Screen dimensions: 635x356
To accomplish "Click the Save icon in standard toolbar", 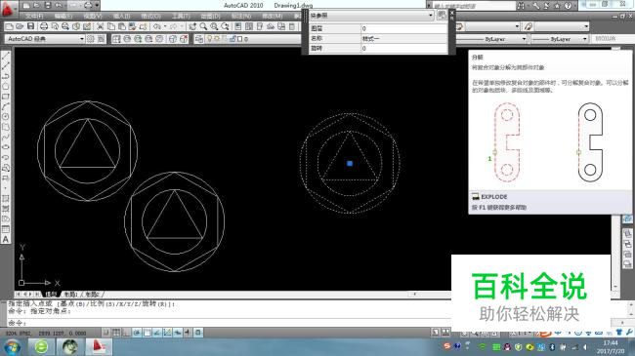I will tap(30, 26).
